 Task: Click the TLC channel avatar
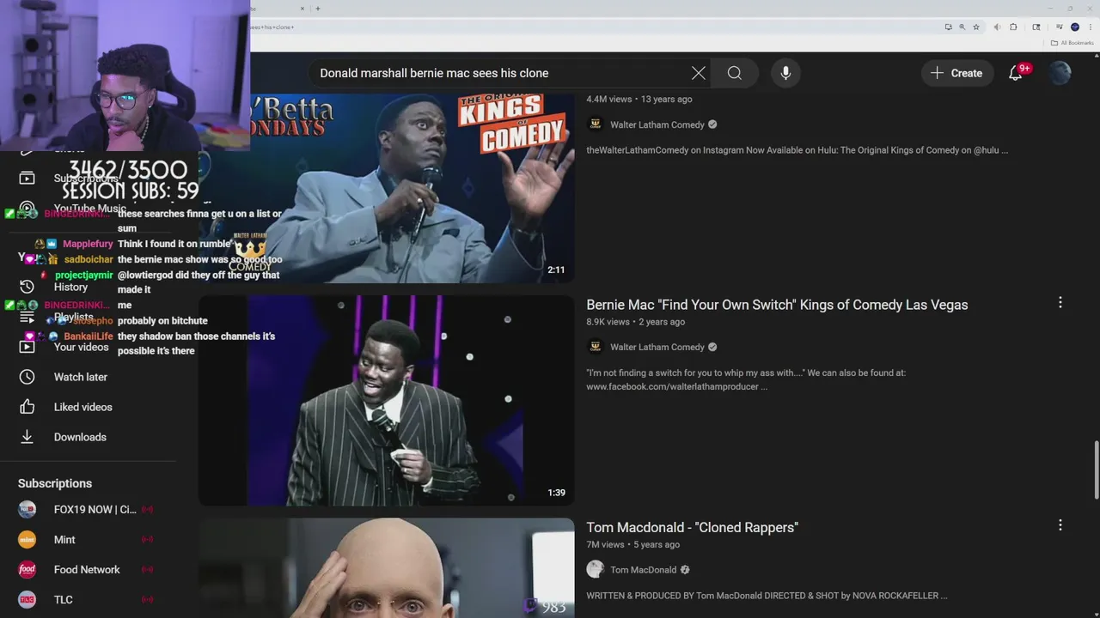tap(27, 600)
